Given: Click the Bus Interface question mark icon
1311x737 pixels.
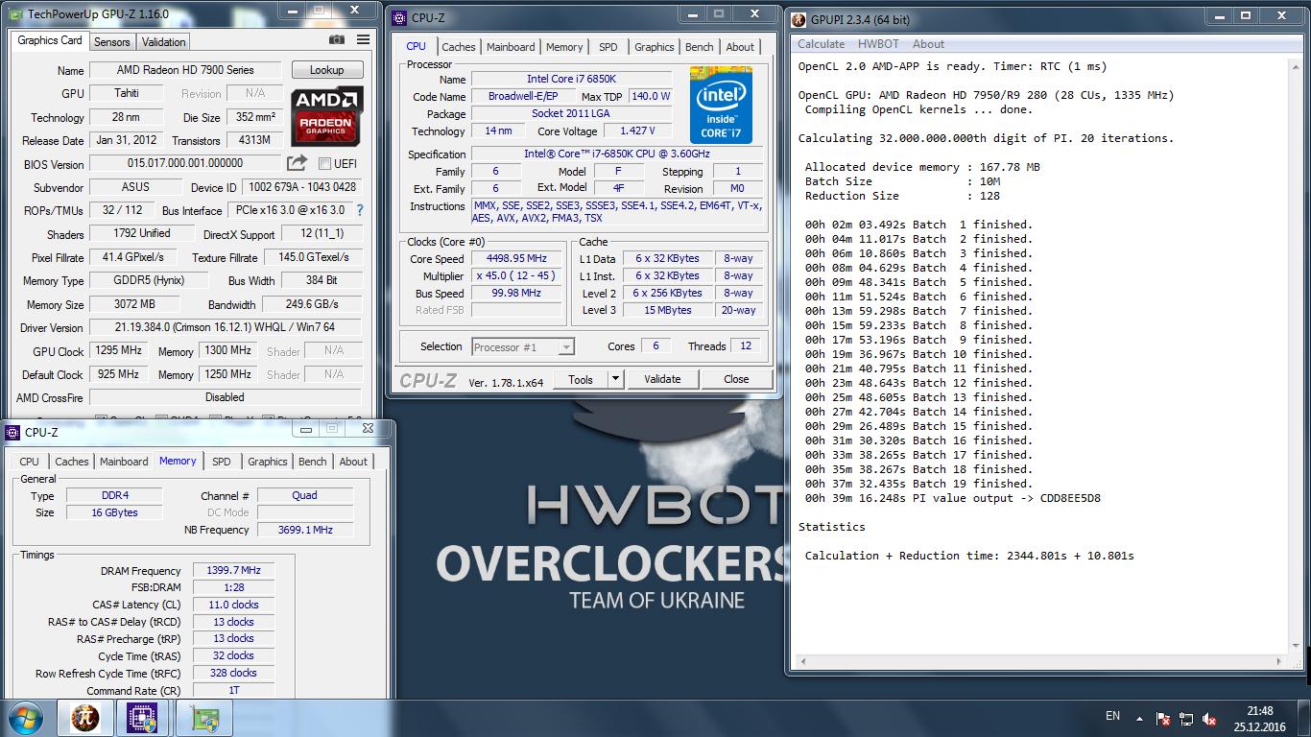Looking at the screenshot, I should pyautogui.click(x=360, y=210).
